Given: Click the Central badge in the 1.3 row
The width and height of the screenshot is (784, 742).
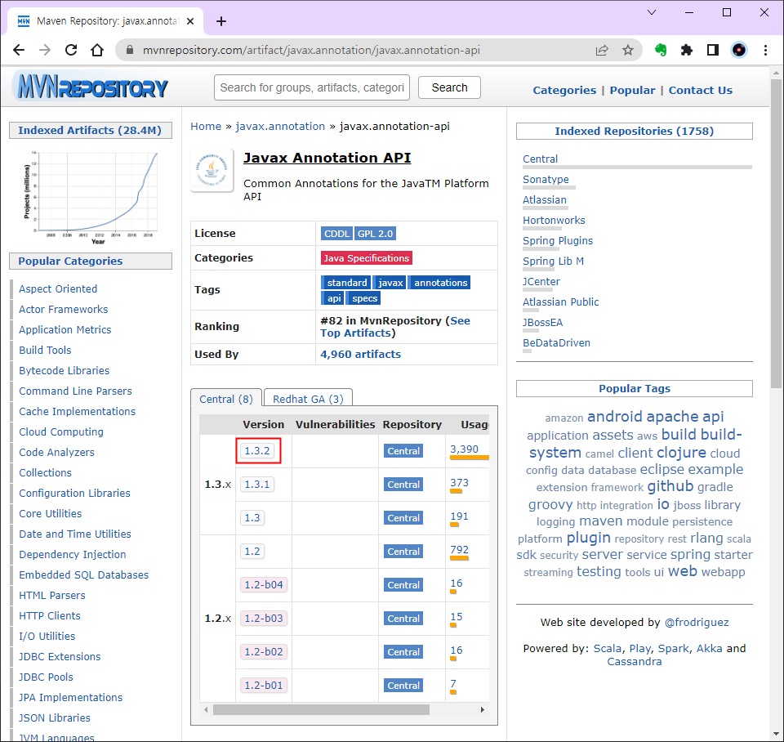Looking at the screenshot, I should (403, 518).
